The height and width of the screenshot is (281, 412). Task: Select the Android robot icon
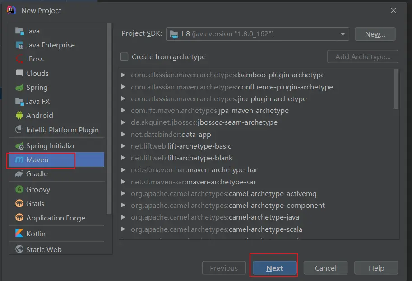coord(19,116)
